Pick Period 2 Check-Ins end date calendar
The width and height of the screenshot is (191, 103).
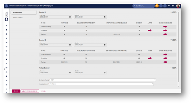pyautogui.click(x=139, y=58)
